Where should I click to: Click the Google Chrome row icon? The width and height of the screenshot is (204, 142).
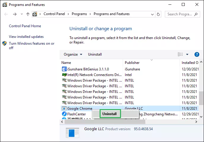(64, 108)
